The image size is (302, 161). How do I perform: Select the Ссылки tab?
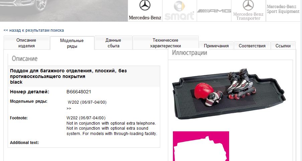click(283, 46)
